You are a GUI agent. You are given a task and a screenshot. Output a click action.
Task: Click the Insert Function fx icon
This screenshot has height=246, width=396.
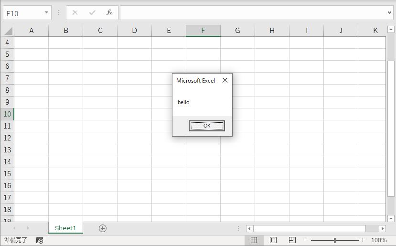[x=109, y=13]
